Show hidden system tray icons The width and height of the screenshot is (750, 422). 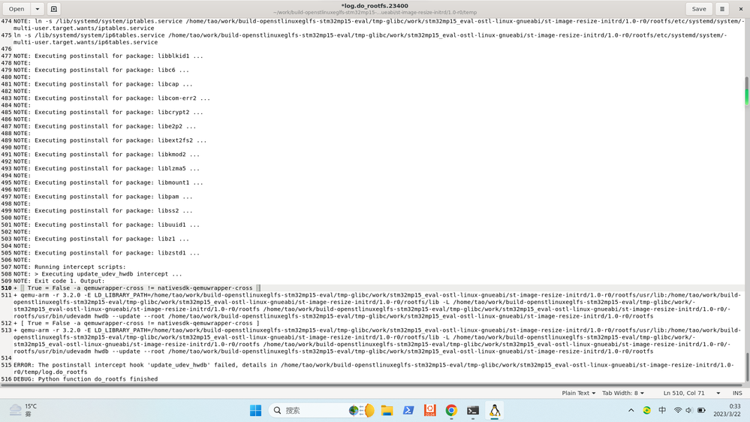631,410
